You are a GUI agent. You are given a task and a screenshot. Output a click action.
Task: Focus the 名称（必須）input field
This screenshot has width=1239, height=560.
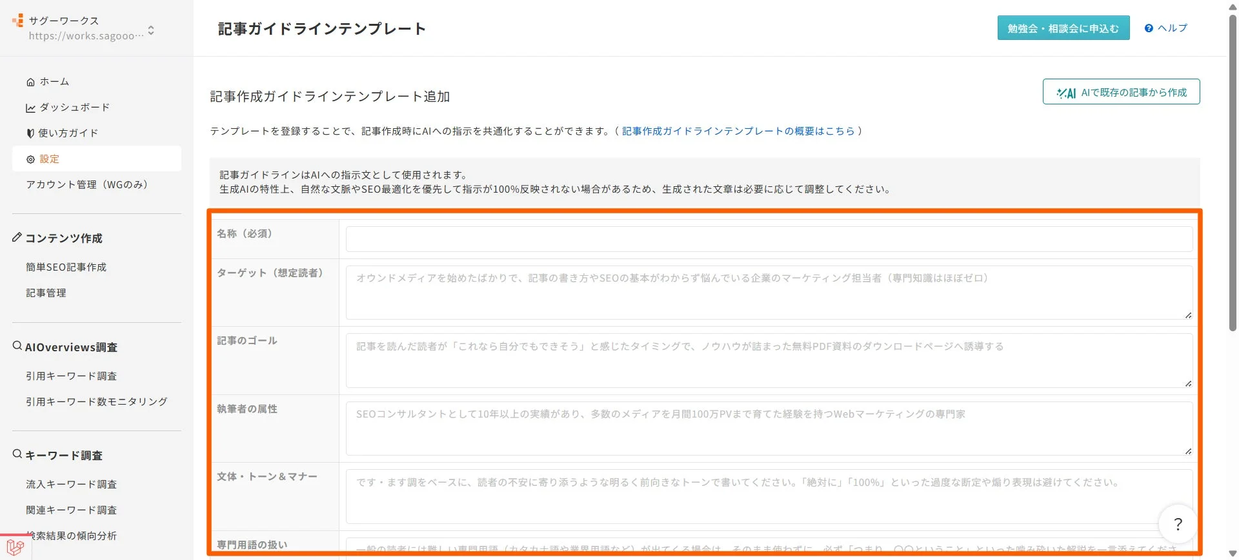coord(769,239)
